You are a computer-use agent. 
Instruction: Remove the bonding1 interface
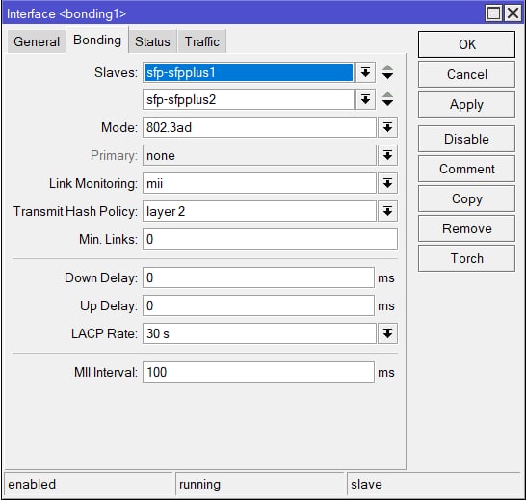466,228
